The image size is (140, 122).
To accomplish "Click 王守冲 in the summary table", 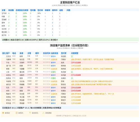I will click(x=4, y=13).
